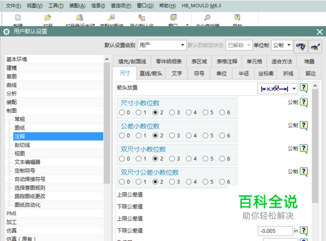Select 建模 in category tree
The height and width of the screenshot is (241, 326).
pos(54,68)
